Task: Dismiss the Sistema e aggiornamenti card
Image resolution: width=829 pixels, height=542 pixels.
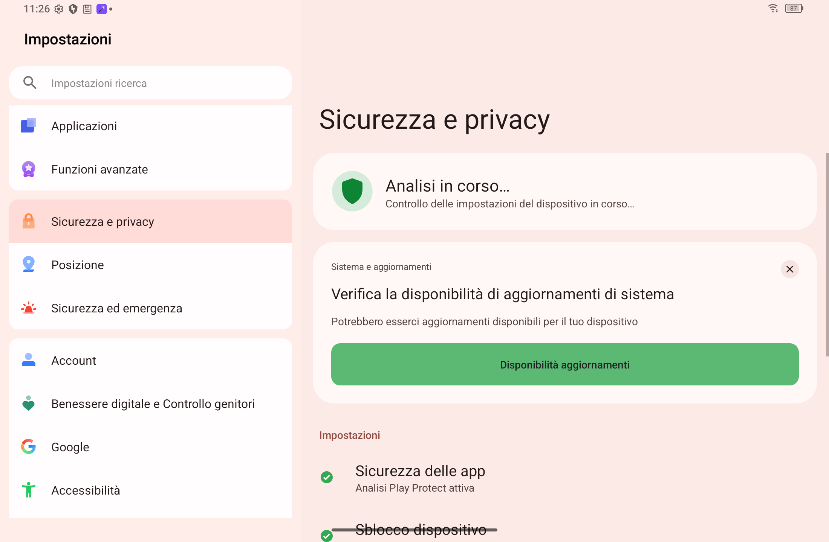Action: click(x=790, y=269)
